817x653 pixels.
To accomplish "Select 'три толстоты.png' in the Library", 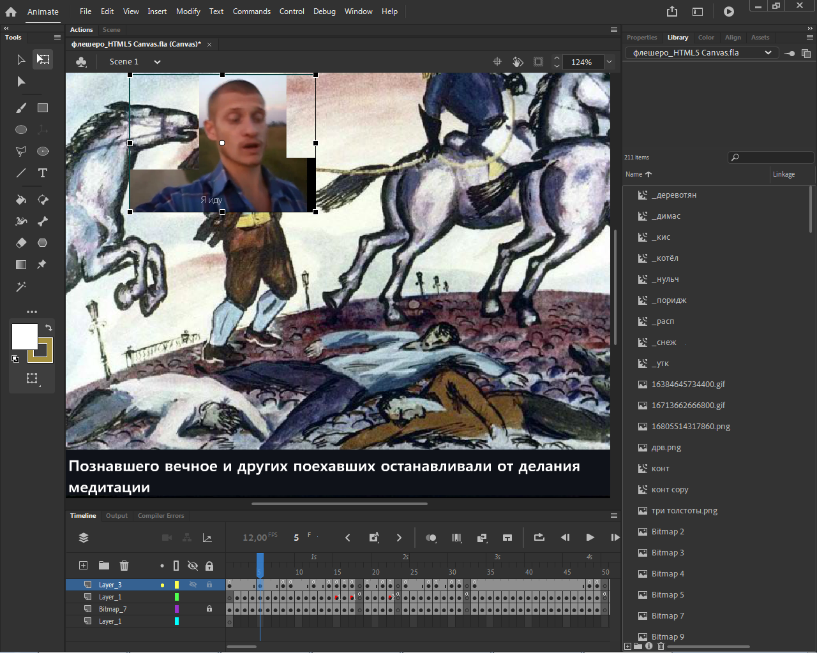I will [x=684, y=511].
